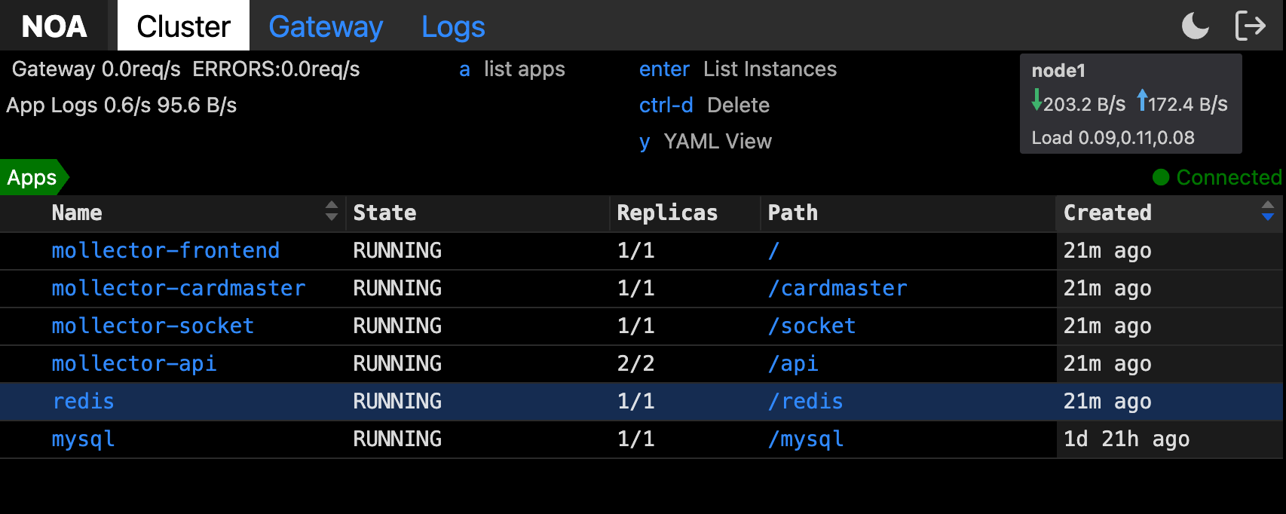Click the green Connected status indicator
The image size is (1286, 514).
click(x=1217, y=177)
